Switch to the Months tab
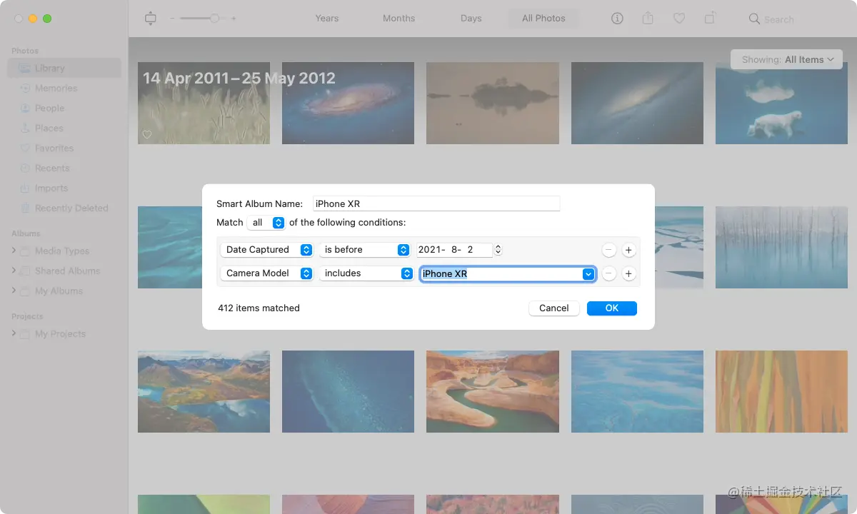Viewport: 857px width, 514px height. (x=399, y=19)
